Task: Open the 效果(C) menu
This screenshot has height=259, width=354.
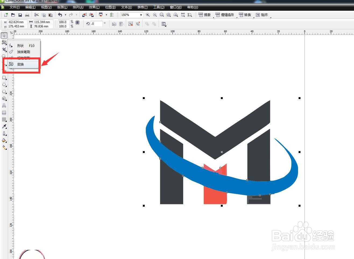Action: [94, 7]
